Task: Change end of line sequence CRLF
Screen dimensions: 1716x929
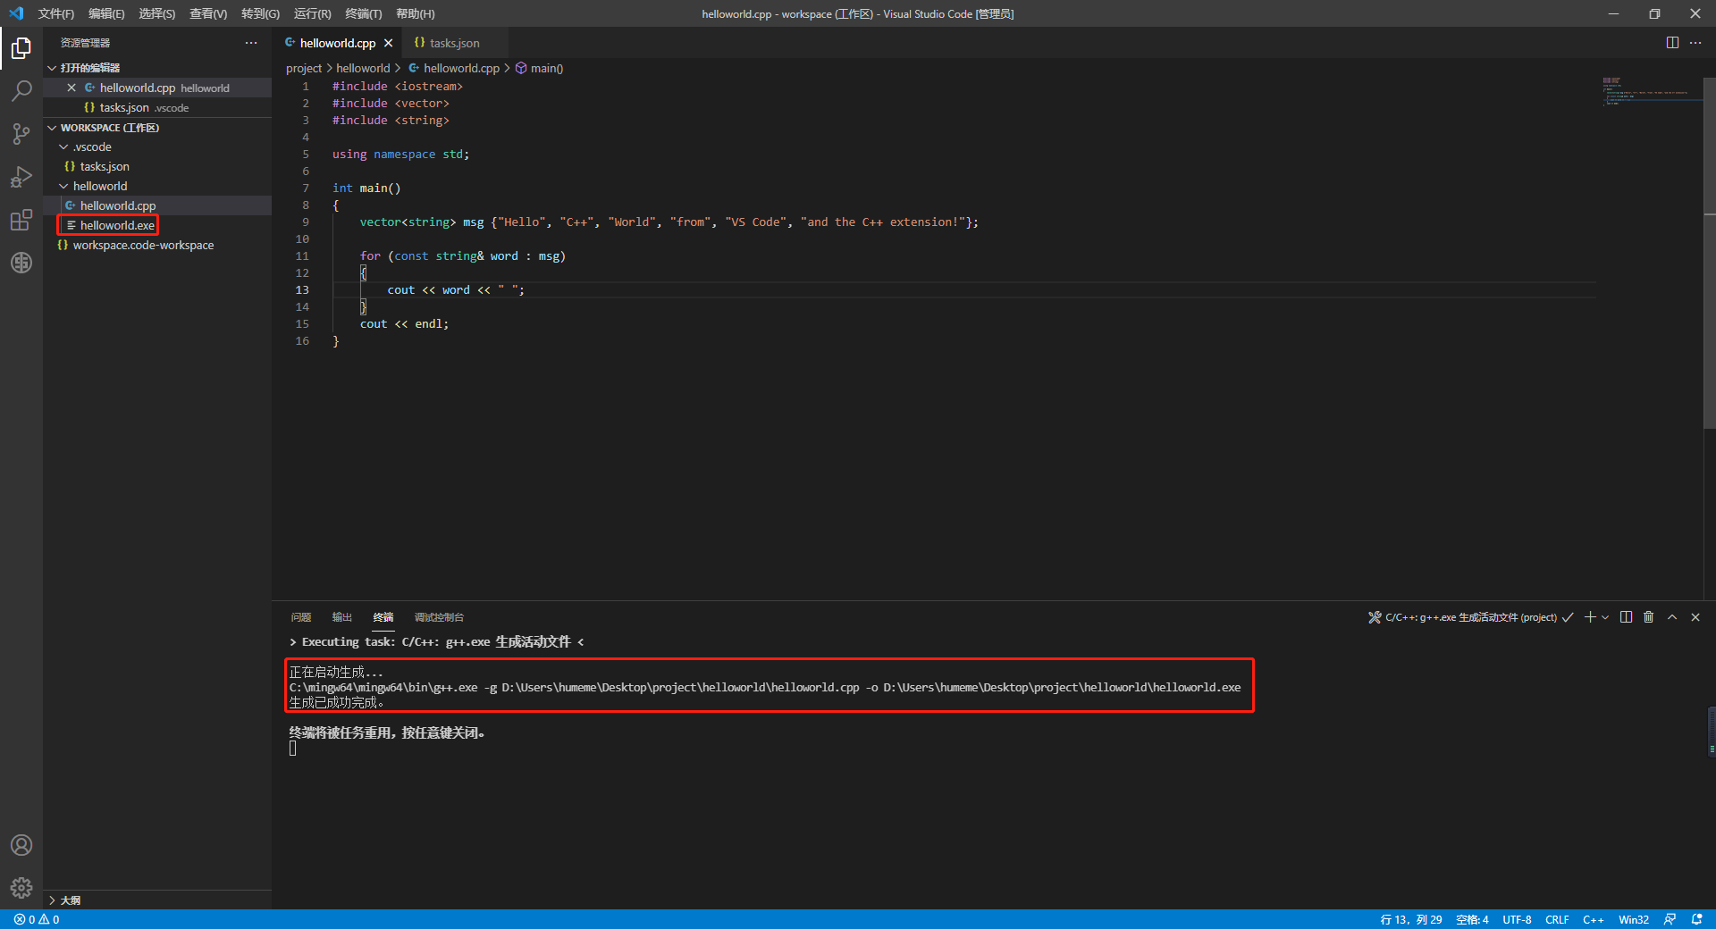Action: coord(1557,919)
